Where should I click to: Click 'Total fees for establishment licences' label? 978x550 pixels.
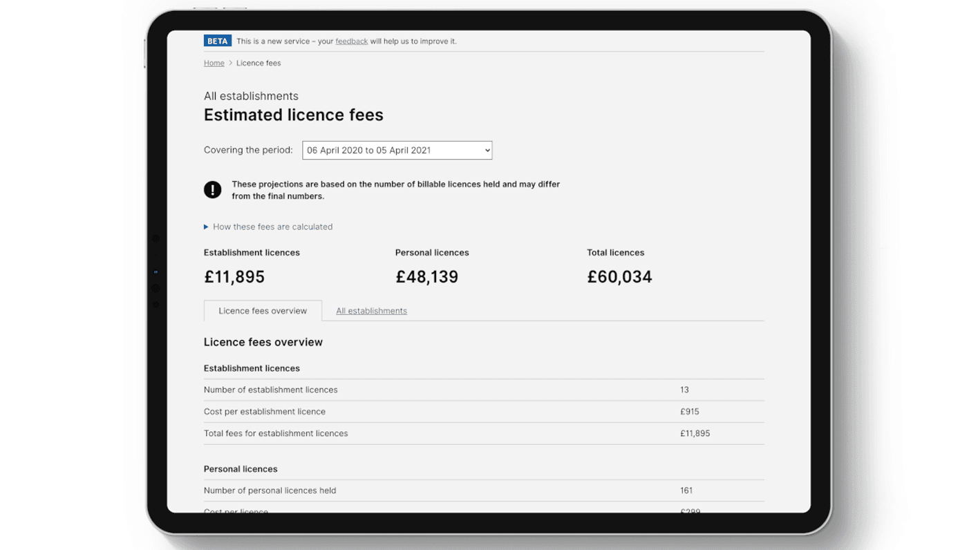(x=276, y=434)
